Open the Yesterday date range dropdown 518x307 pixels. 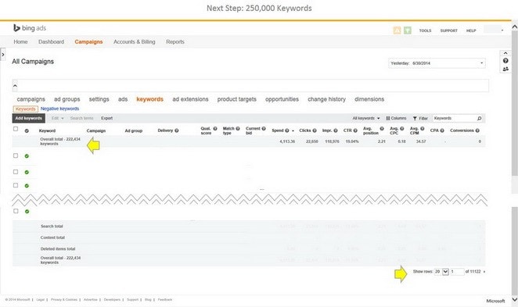tap(437, 63)
